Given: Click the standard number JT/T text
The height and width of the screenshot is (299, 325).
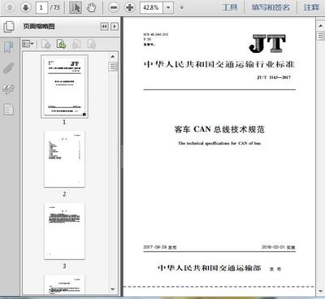Looking at the screenshot, I should pos(274,77).
